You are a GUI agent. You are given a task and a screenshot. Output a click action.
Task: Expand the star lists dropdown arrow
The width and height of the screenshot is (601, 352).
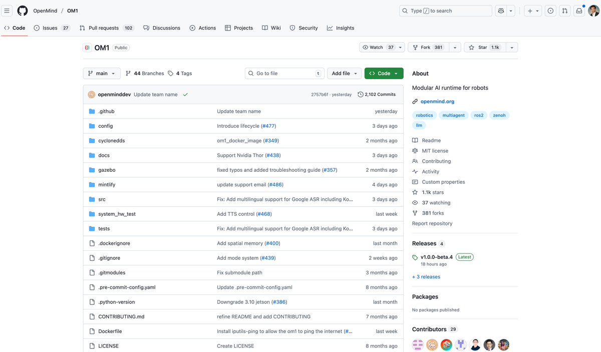coord(511,47)
